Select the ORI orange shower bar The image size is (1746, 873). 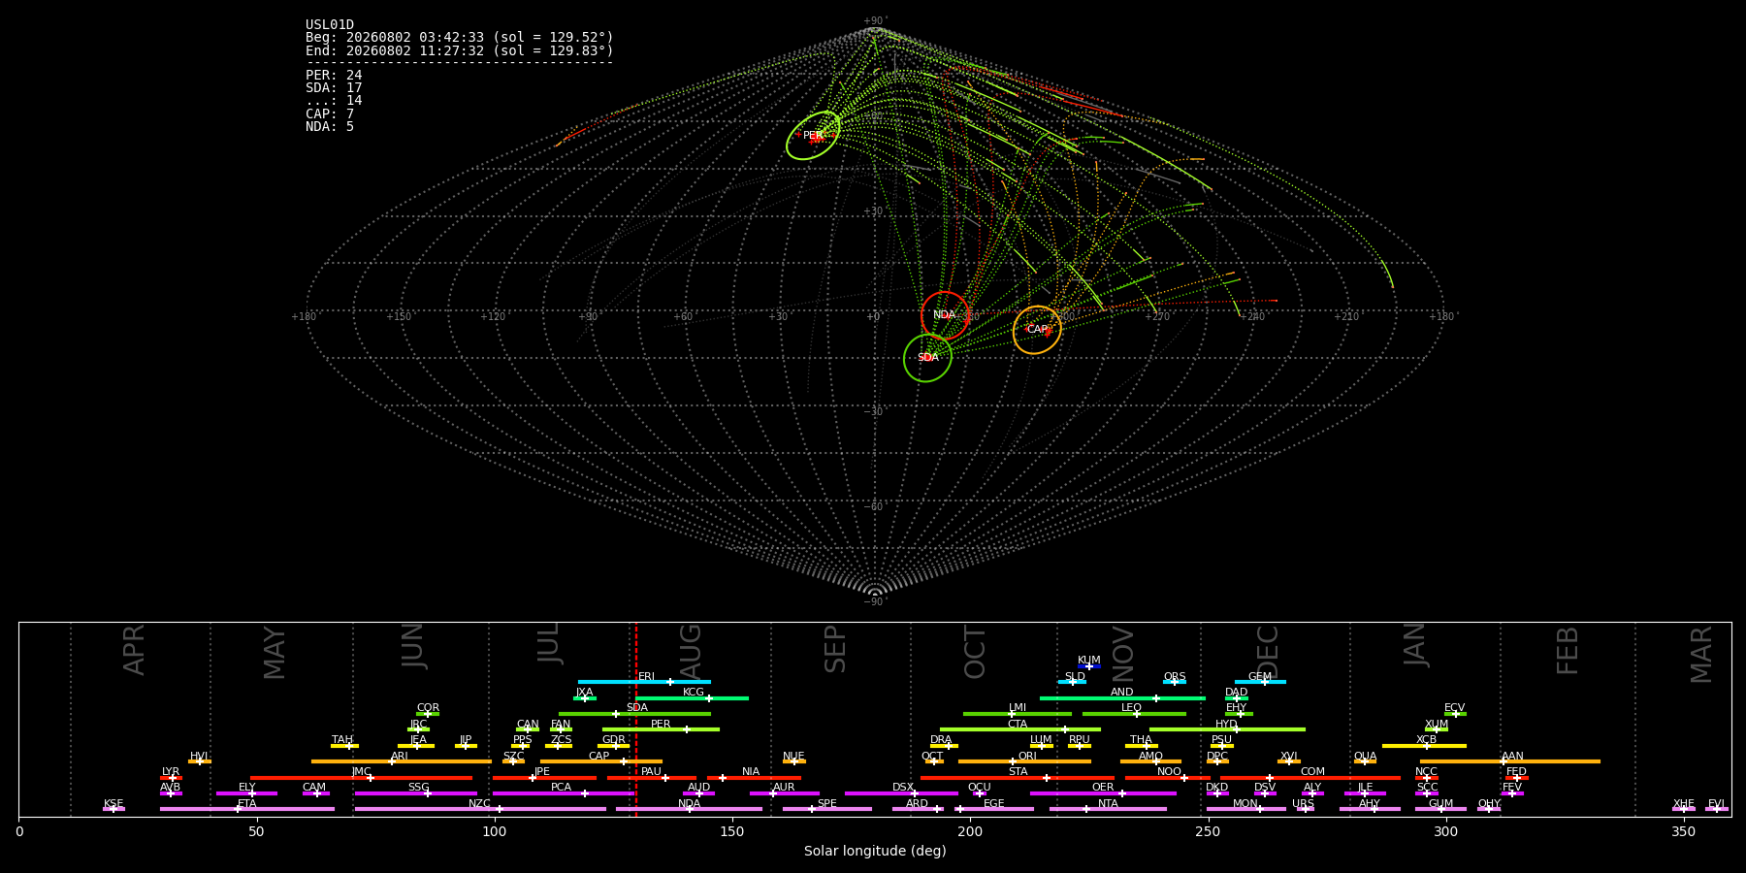tap(1024, 761)
